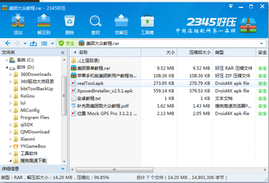Open navigation history dropdown arrow
Image resolution: width=269 pixels, height=183 pixels.
pos(25,44)
